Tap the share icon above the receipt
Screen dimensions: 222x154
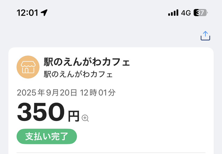(x=205, y=36)
